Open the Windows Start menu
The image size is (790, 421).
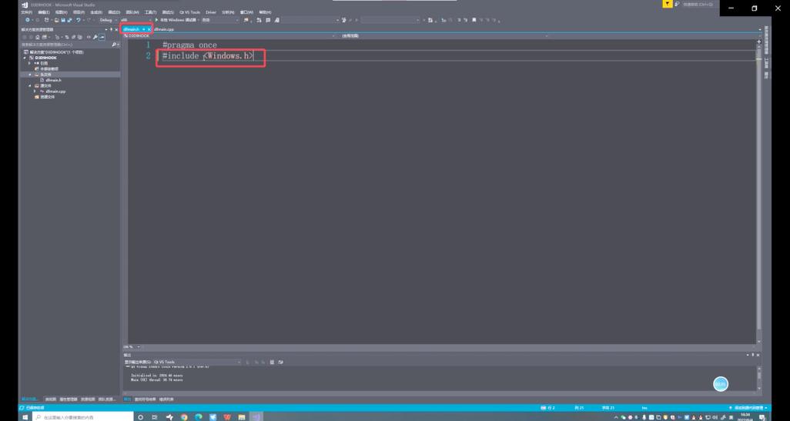click(25, 417)
